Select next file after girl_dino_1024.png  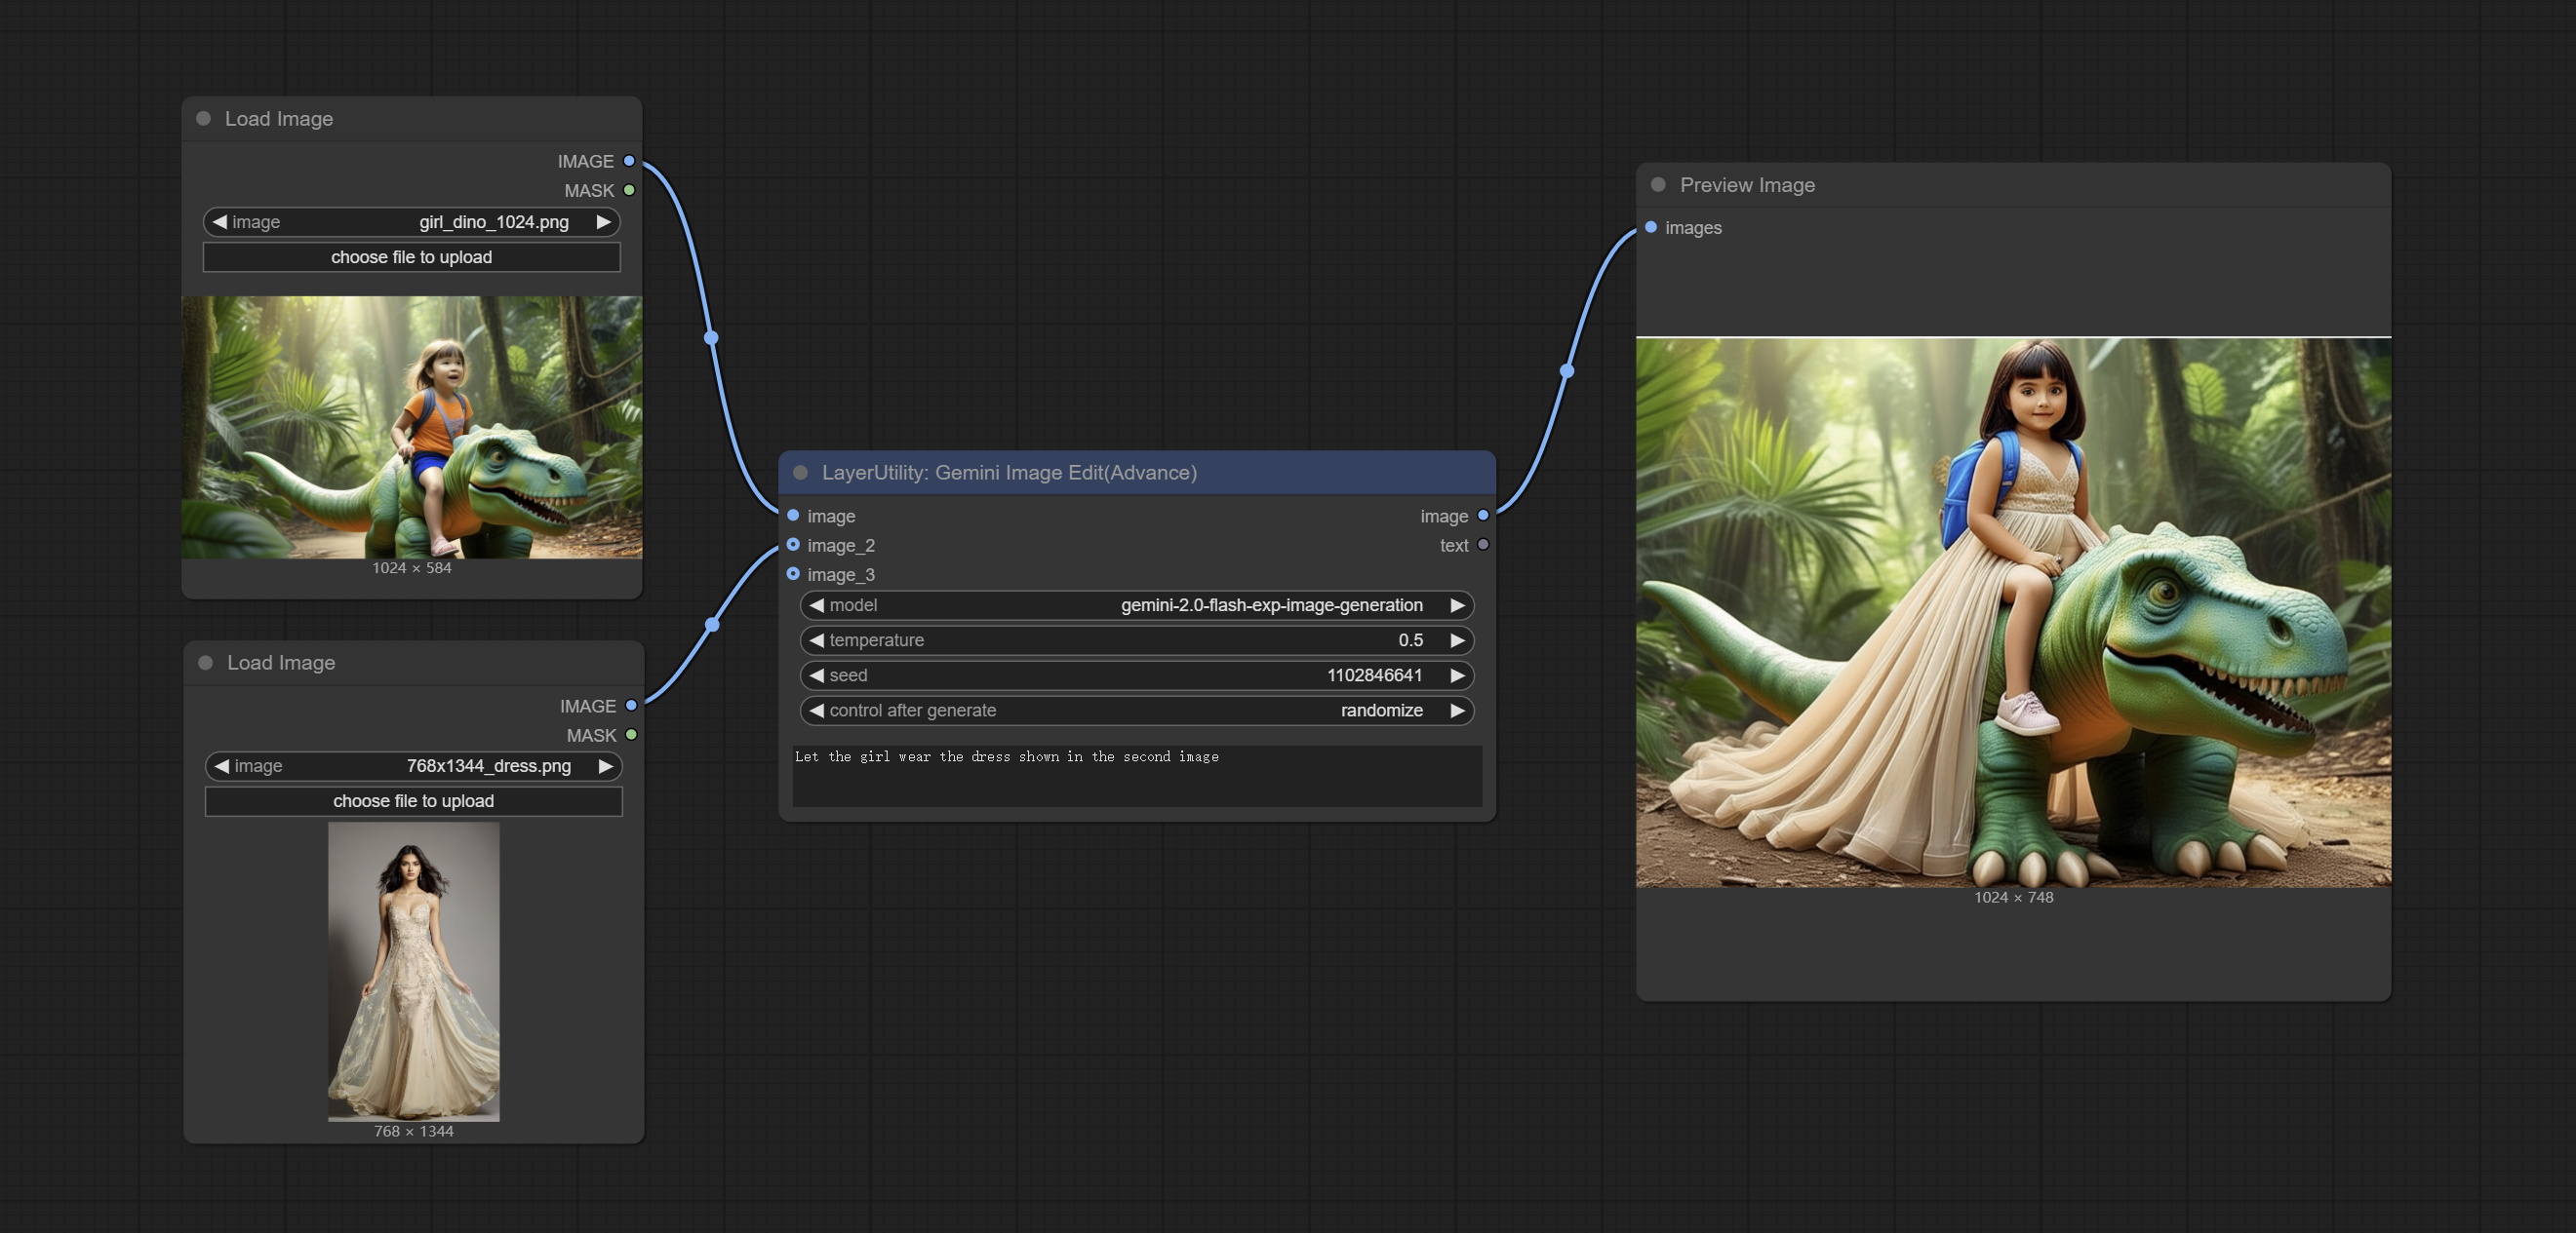603,222
